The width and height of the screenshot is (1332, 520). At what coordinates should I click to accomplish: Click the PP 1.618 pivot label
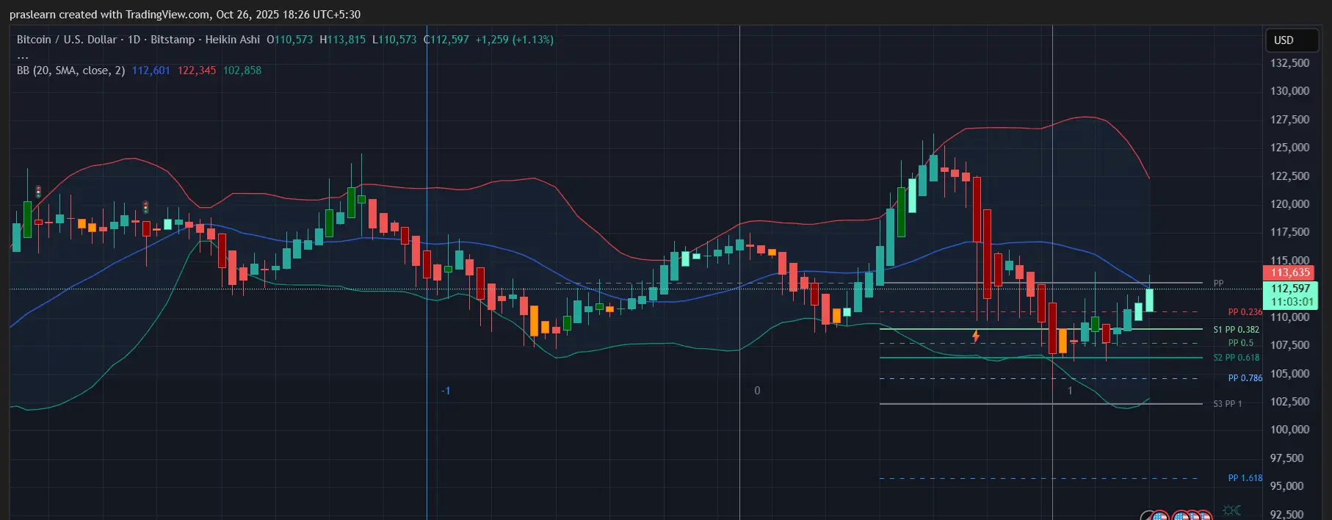click(1245, 478)
